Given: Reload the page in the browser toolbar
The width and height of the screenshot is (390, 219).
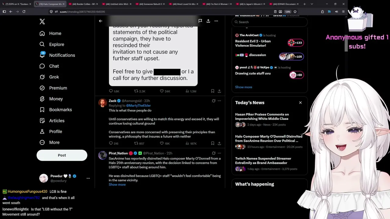Looking at the screenshot, I should 24,12.
